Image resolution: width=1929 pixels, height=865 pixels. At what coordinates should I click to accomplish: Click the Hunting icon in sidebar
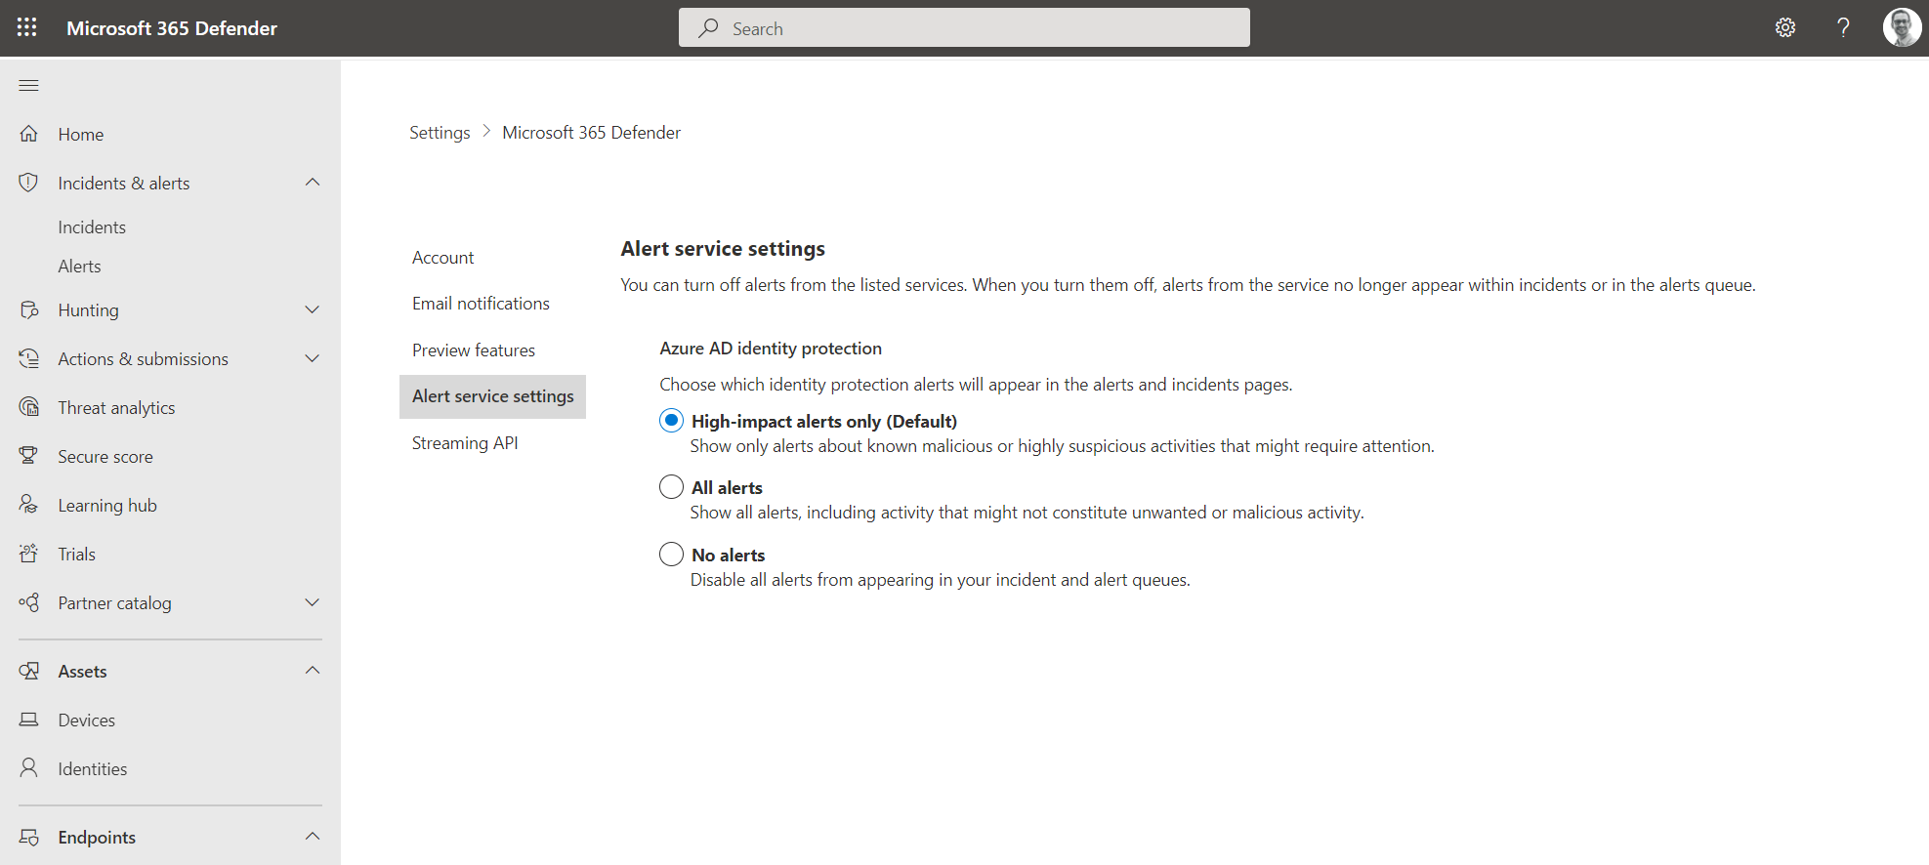pyautogui.click(x=29, y=309)
